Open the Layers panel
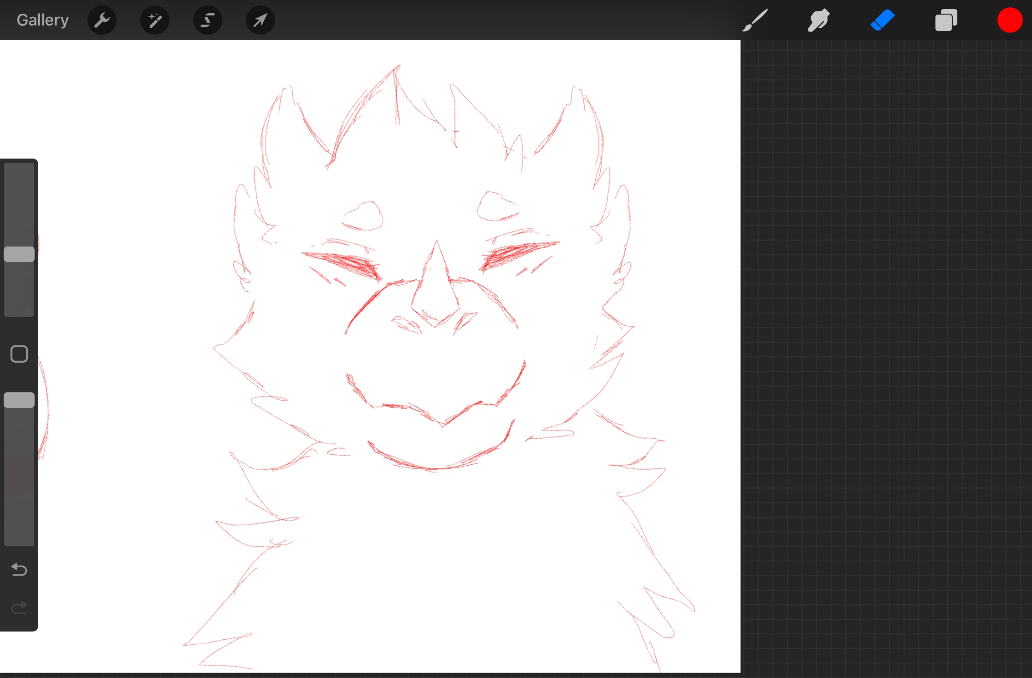Image resolution: width=1032 pixels, height=678 pixels. click(946, 20)
